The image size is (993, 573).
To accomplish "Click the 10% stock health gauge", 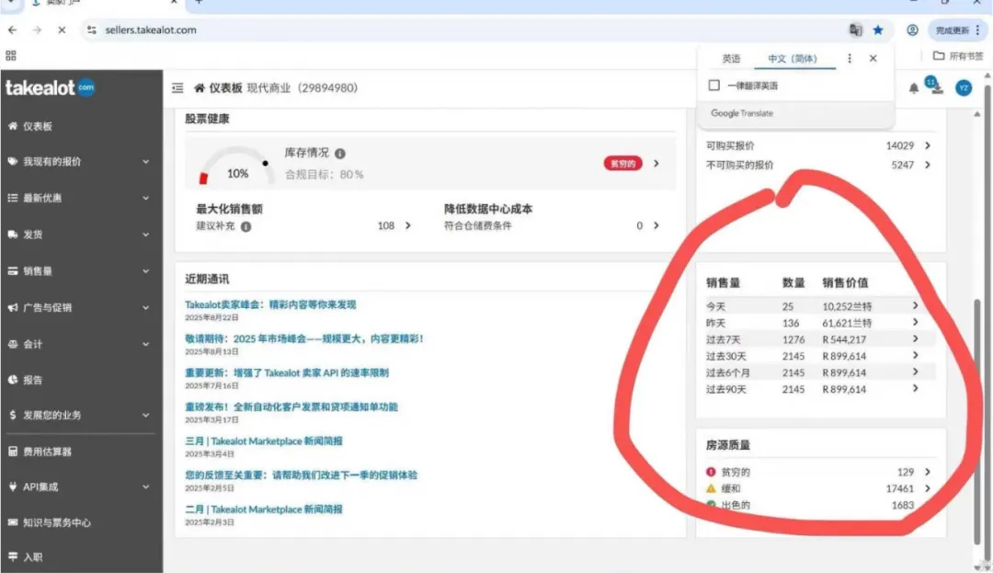I will (237, 166).
